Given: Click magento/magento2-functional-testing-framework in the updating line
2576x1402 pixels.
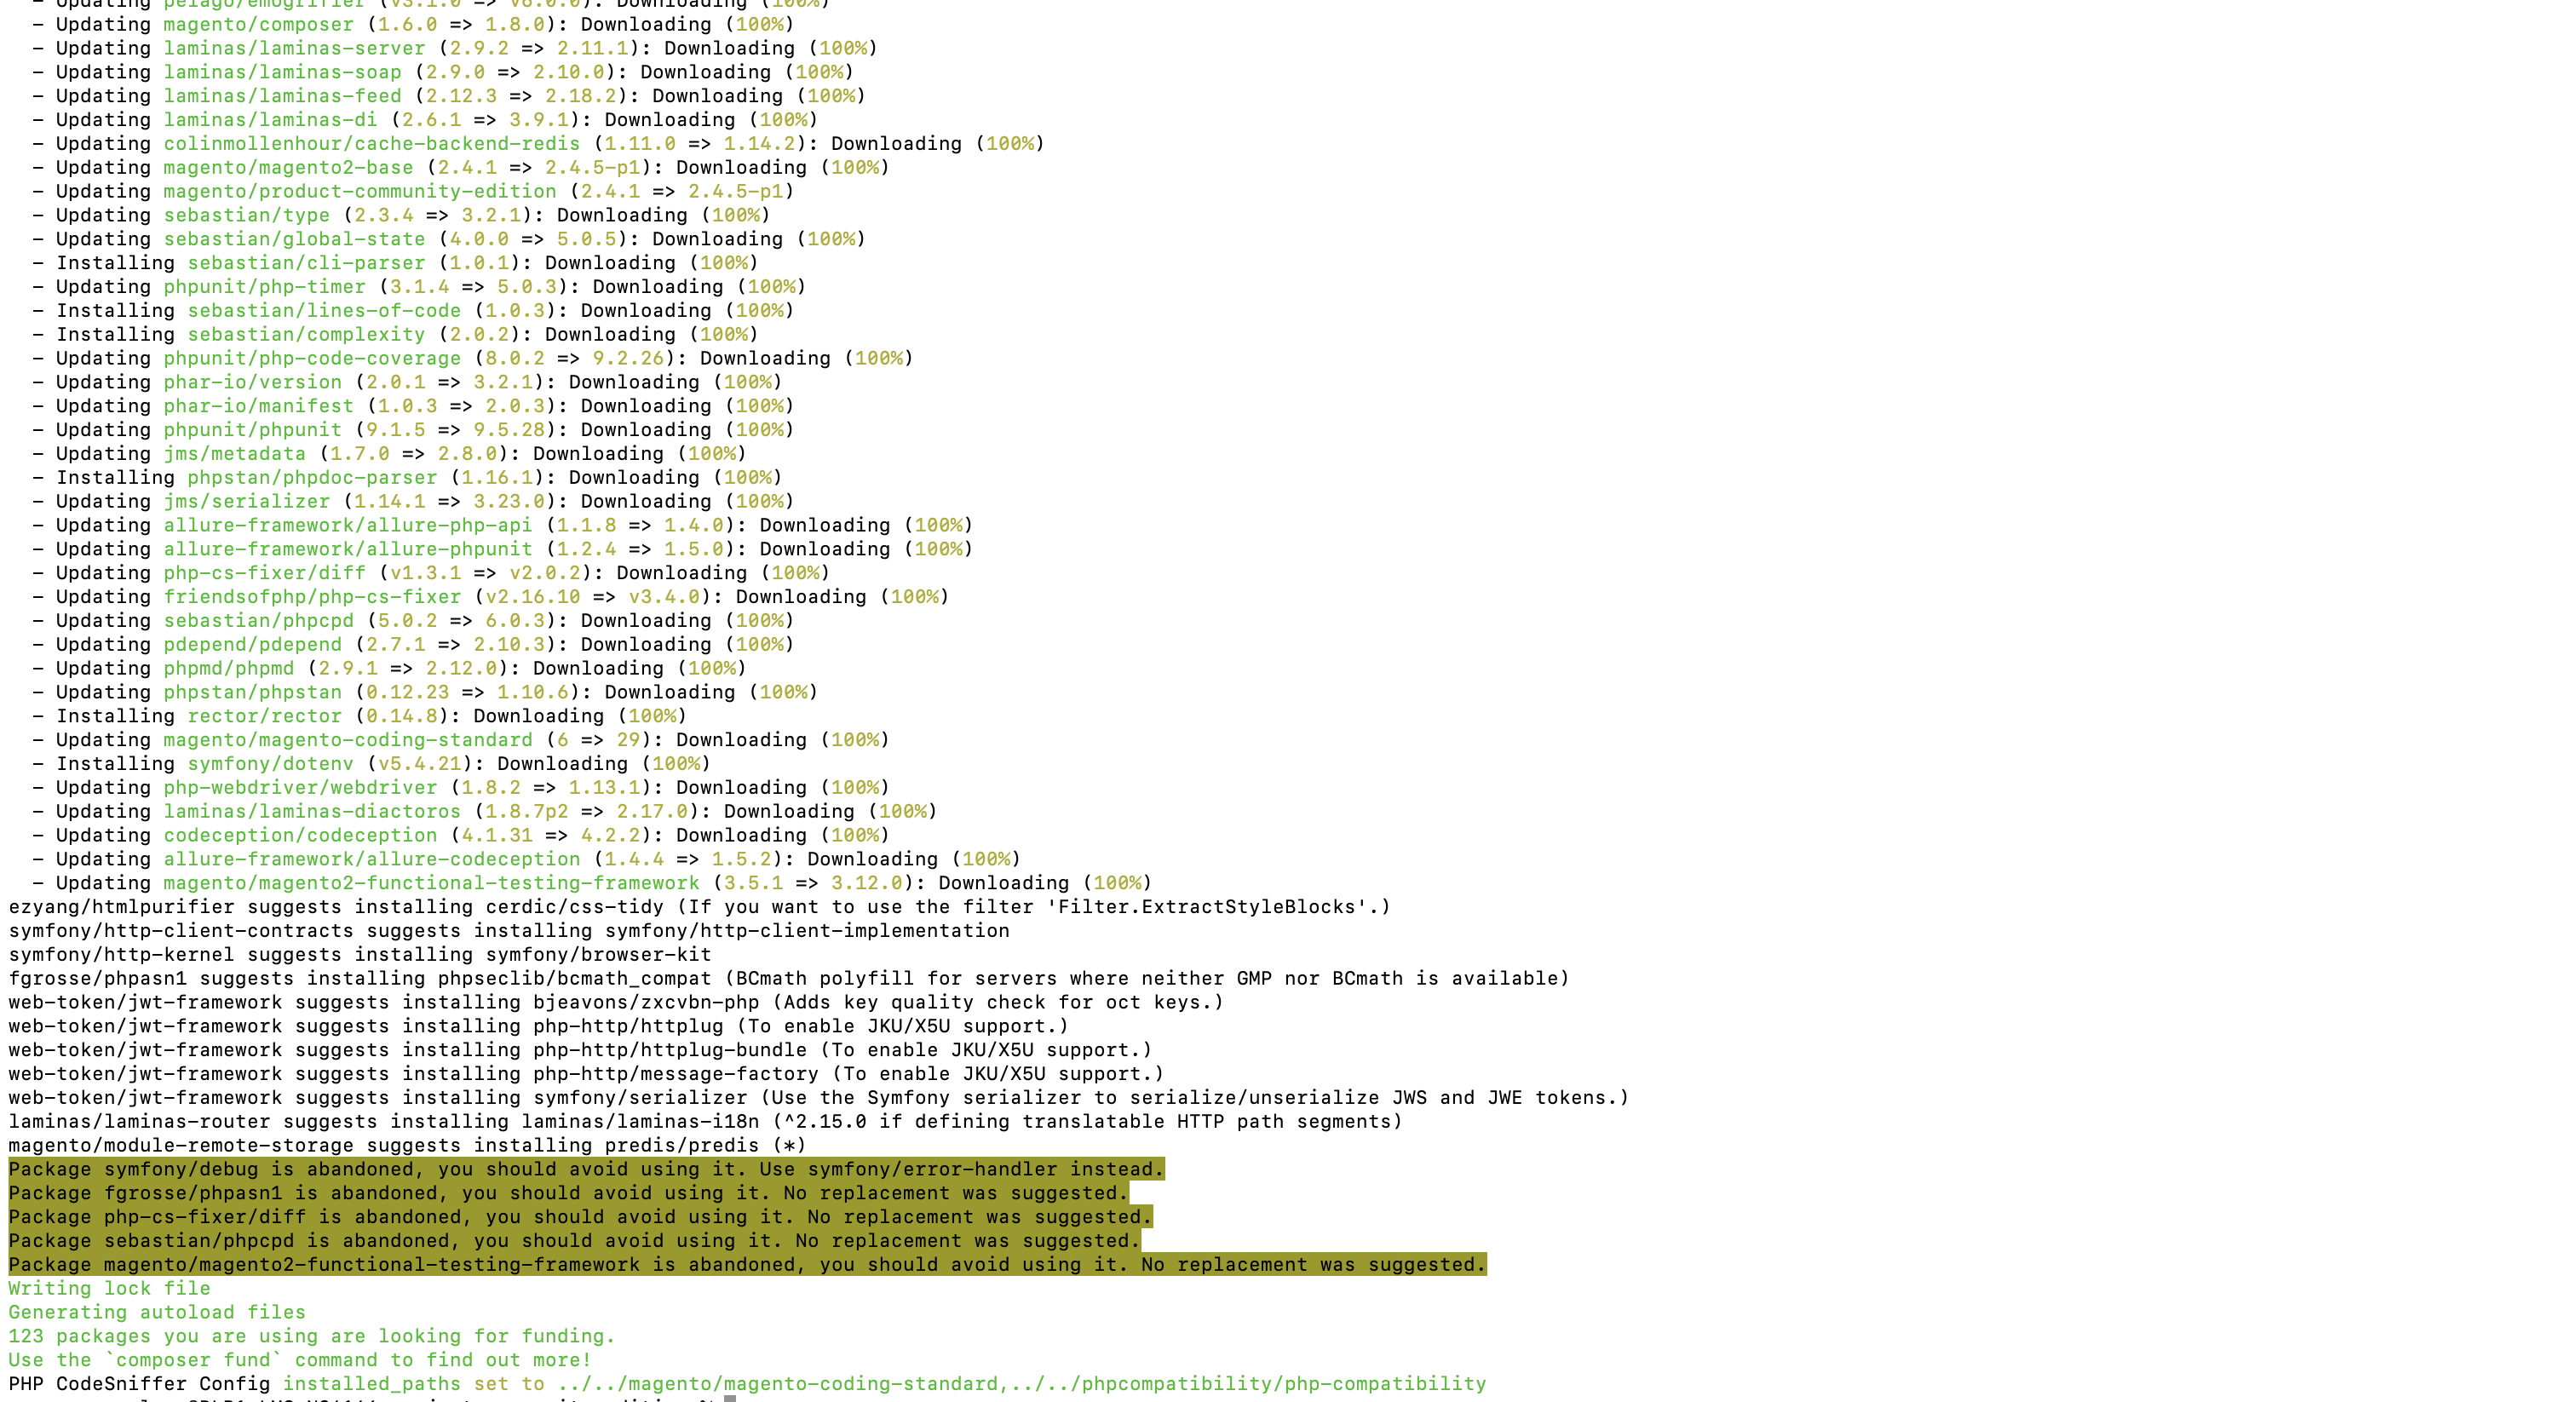Looking at the screenshot, I should coord(431,883).
